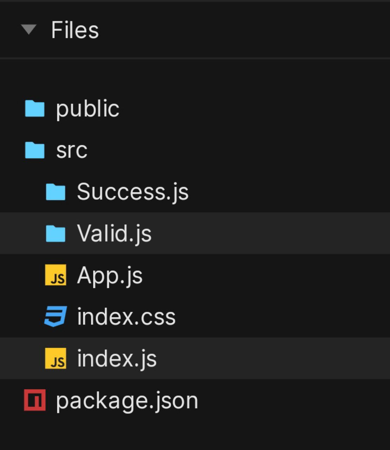Click the red npm icon of package.json
The height and width of the screenshot is (450, 390).
35,400
